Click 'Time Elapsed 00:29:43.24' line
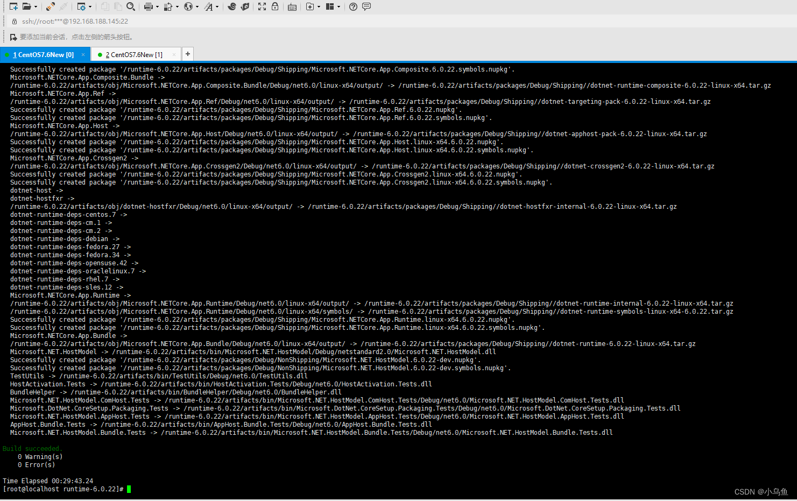This screenshot has width=797, height=501. point(48,481)
